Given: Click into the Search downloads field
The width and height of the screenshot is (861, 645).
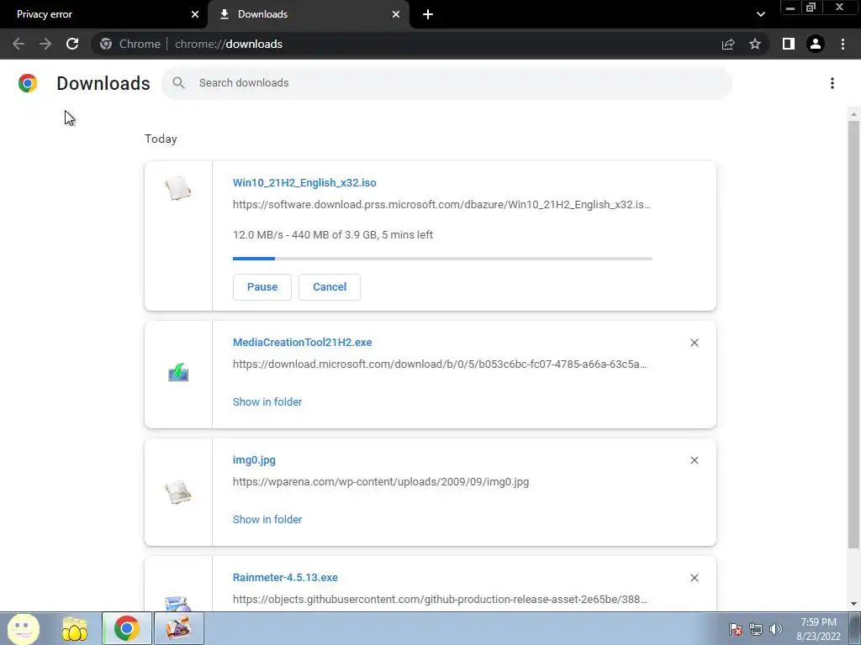Looking at the screenshot, I should (x=446, y=83).
